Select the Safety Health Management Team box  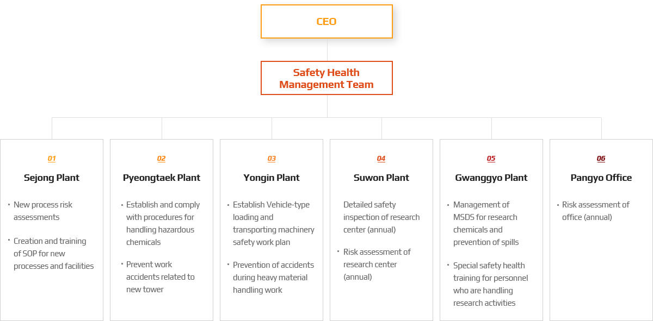(326, 78)
